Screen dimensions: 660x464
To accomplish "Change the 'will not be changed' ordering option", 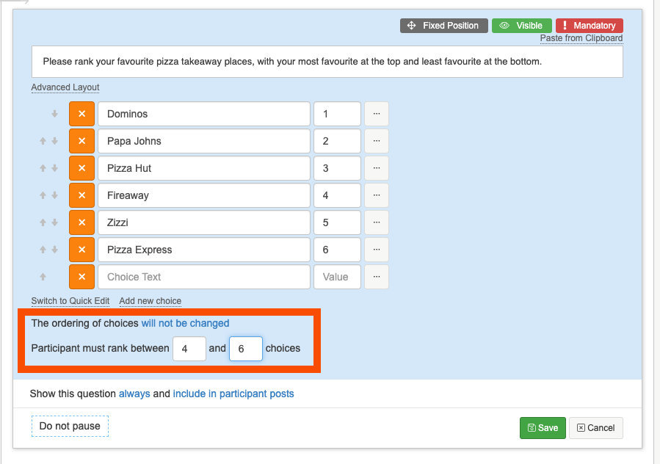I will point(185,323).
